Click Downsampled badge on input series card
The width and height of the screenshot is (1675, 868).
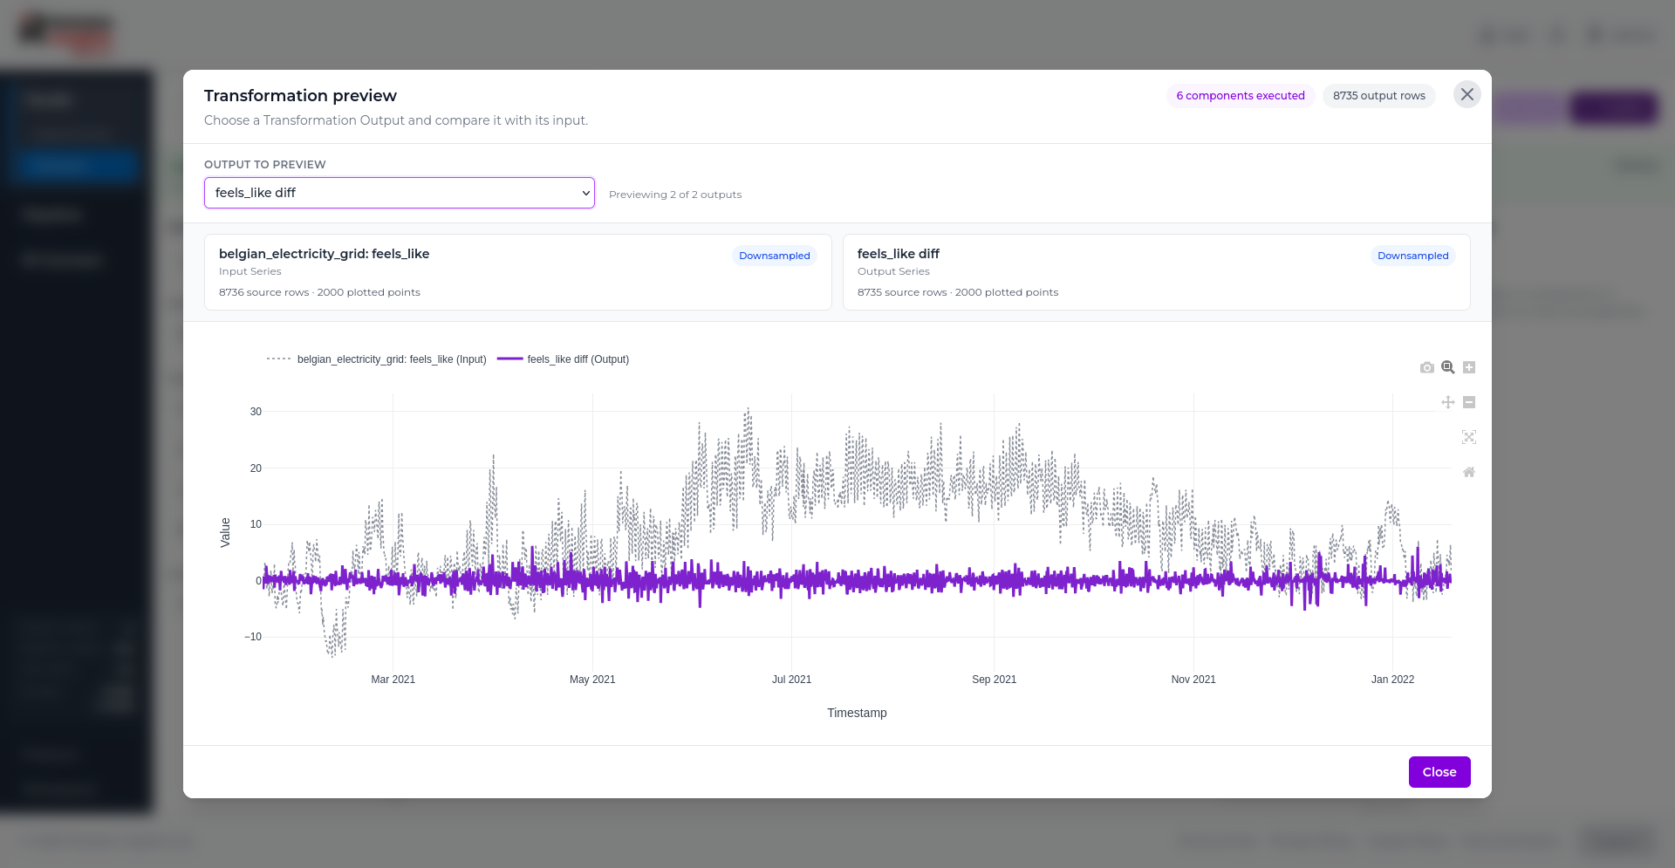[x=775, y=256]
